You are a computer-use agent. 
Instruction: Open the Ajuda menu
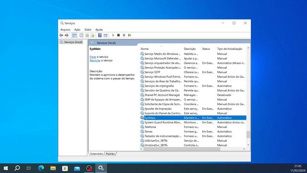tap(99, 30)
